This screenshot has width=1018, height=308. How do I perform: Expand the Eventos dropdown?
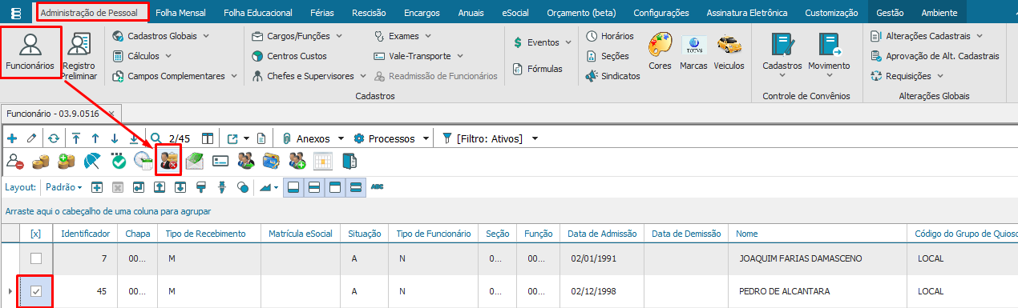point(568,42)
